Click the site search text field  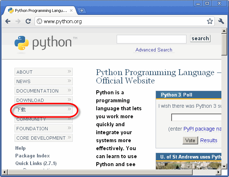pos(151,39)
